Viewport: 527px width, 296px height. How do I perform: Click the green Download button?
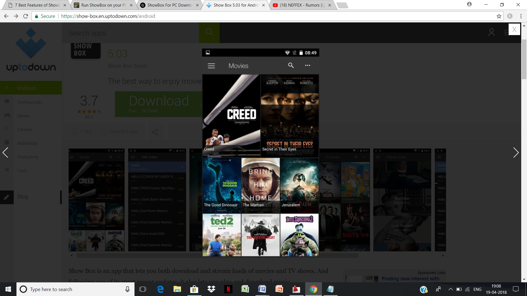pyautogui.click(x=159, y=104)
